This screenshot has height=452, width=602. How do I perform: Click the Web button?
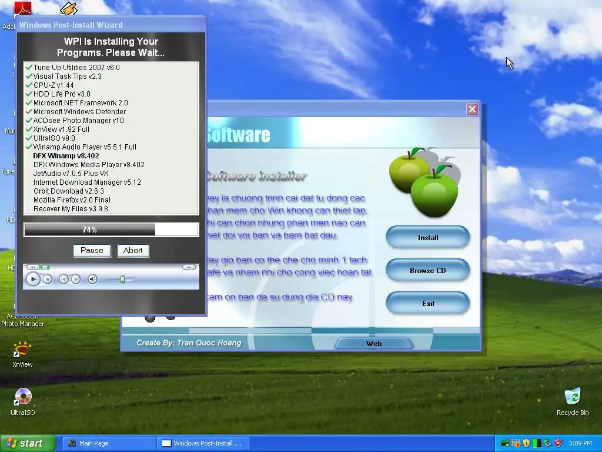point(374,343)
